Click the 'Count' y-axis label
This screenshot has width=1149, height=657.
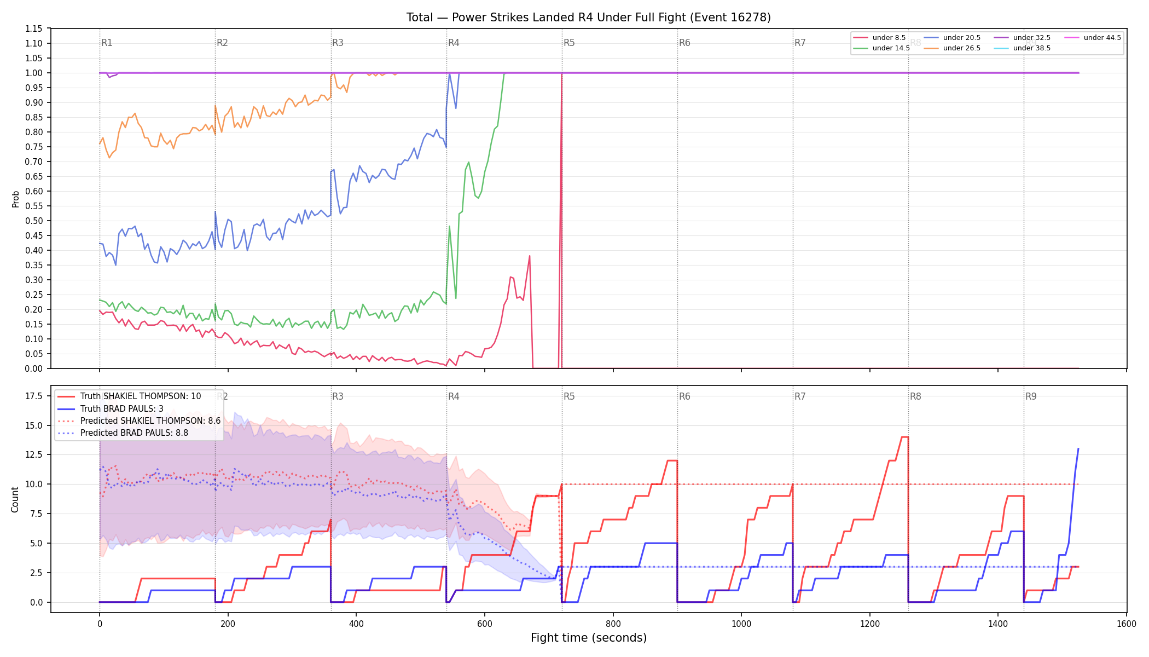coord(15,499)
